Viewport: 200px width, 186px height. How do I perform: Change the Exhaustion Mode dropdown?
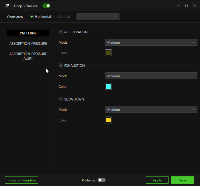pos(151,76)
